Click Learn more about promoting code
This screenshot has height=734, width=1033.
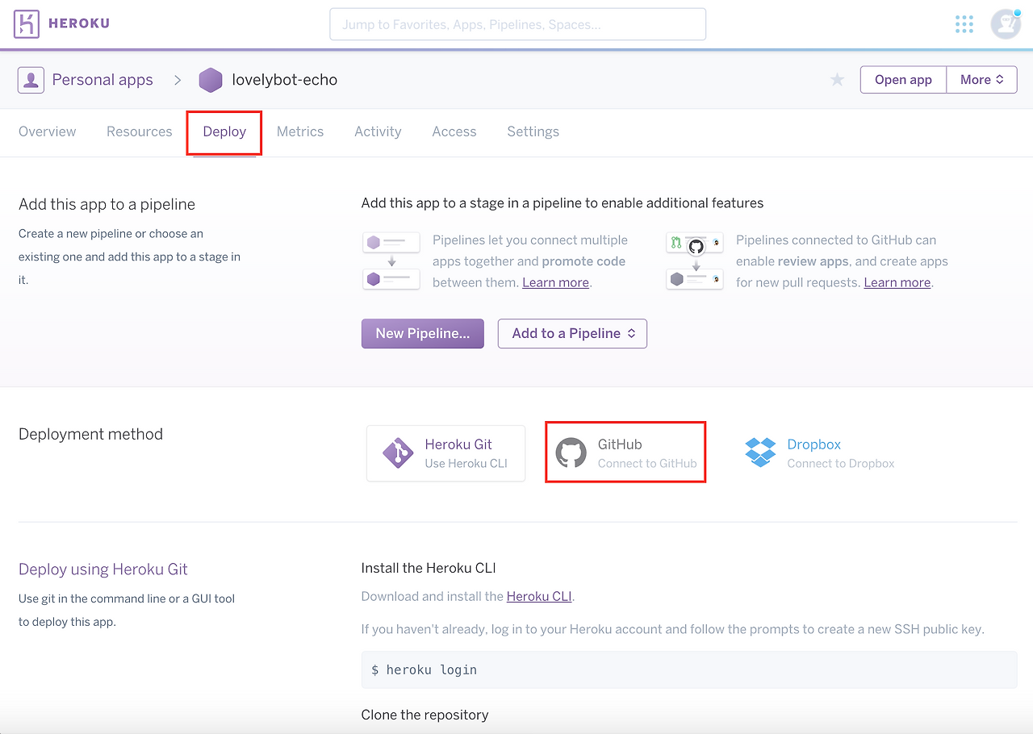click(556, 282)
